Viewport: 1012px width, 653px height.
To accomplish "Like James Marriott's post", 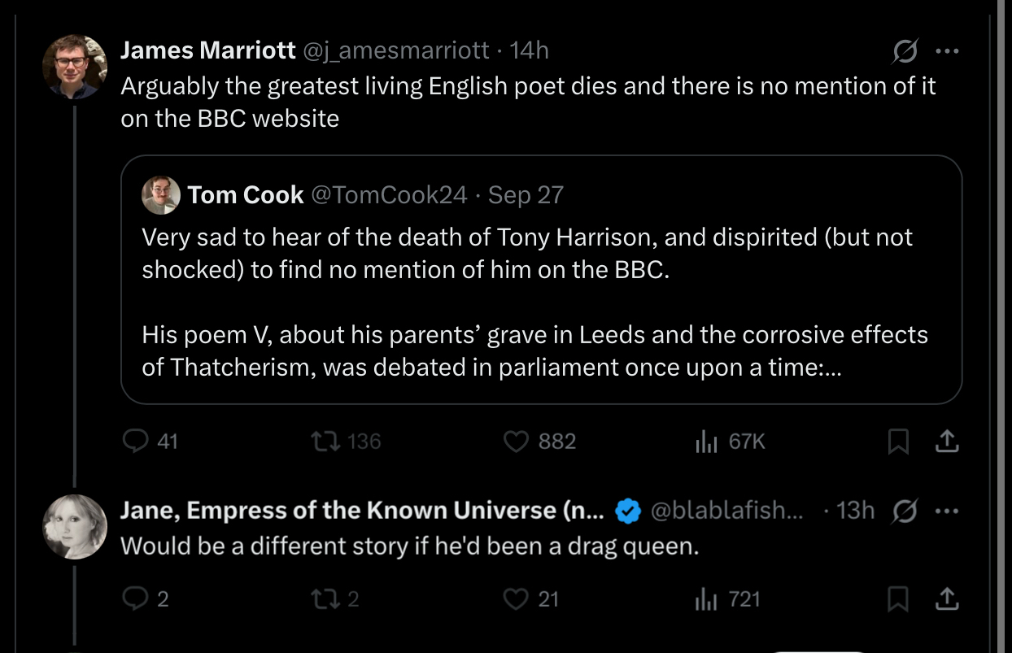I will tap(517, 441).
